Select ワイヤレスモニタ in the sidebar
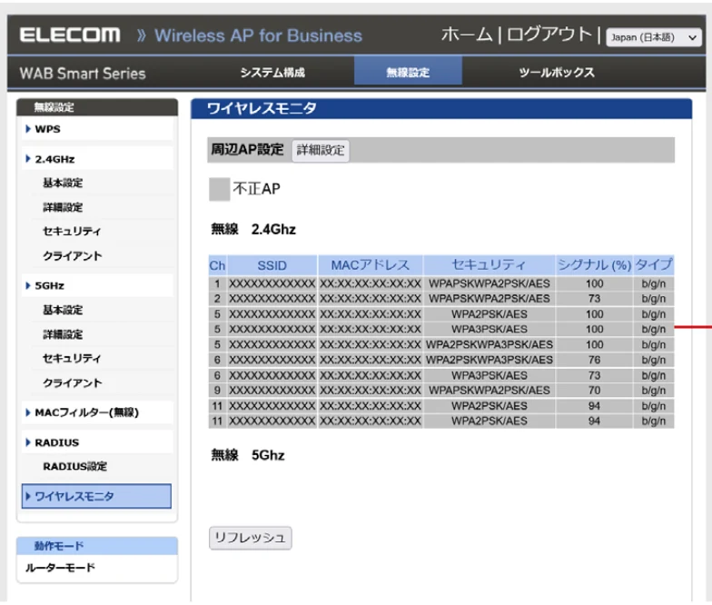712x605 pixels. point(96,496)
